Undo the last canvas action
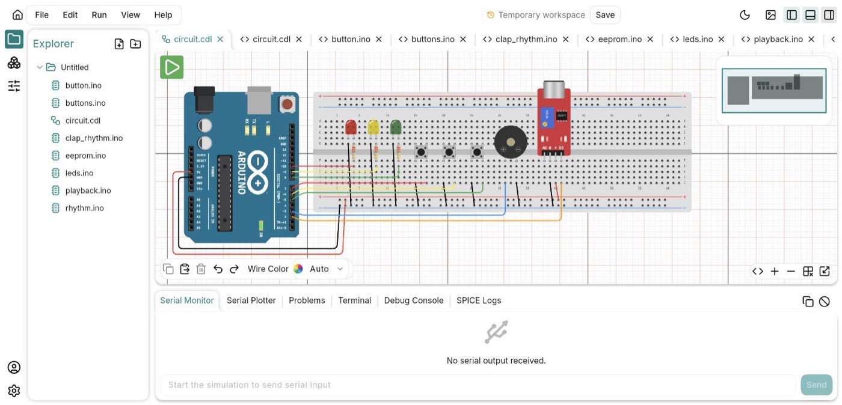The height and width of the screenshot is (405, 842). [218, 269]
